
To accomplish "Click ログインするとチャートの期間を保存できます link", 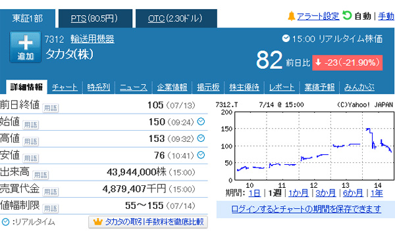I will 306,209.
